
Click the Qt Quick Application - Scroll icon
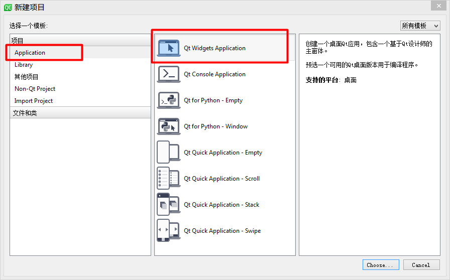[169, 178]
